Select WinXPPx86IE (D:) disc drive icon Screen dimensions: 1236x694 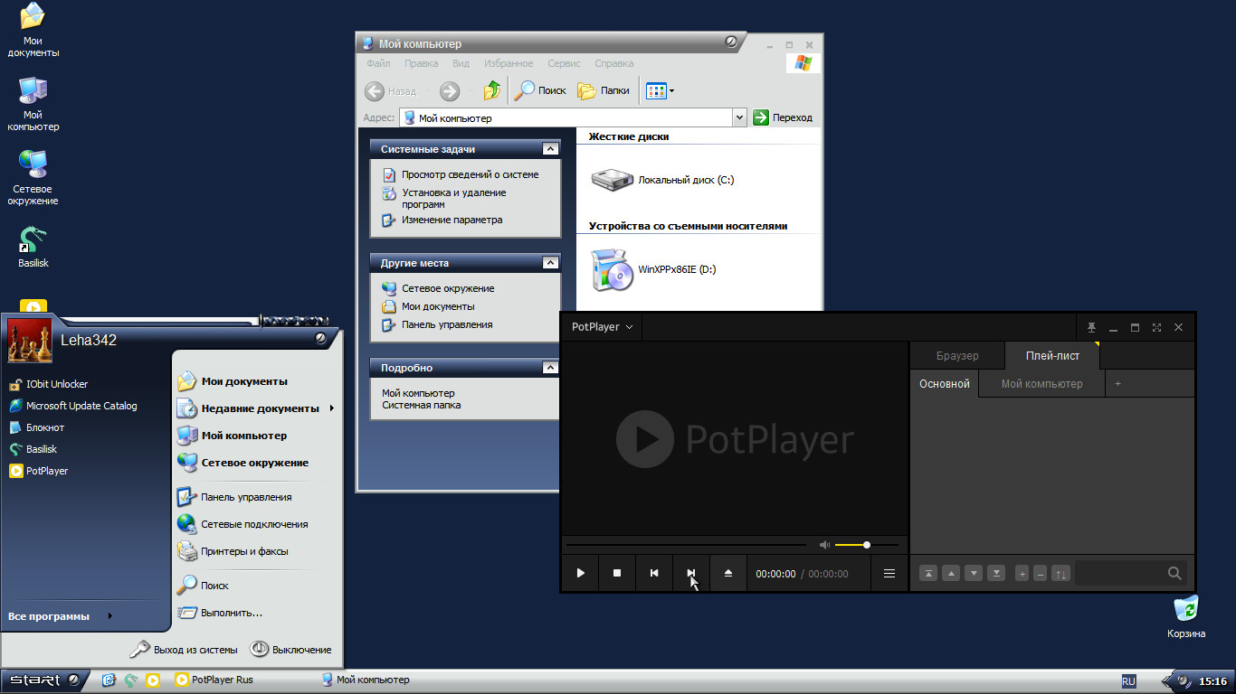tap(613, 269)
